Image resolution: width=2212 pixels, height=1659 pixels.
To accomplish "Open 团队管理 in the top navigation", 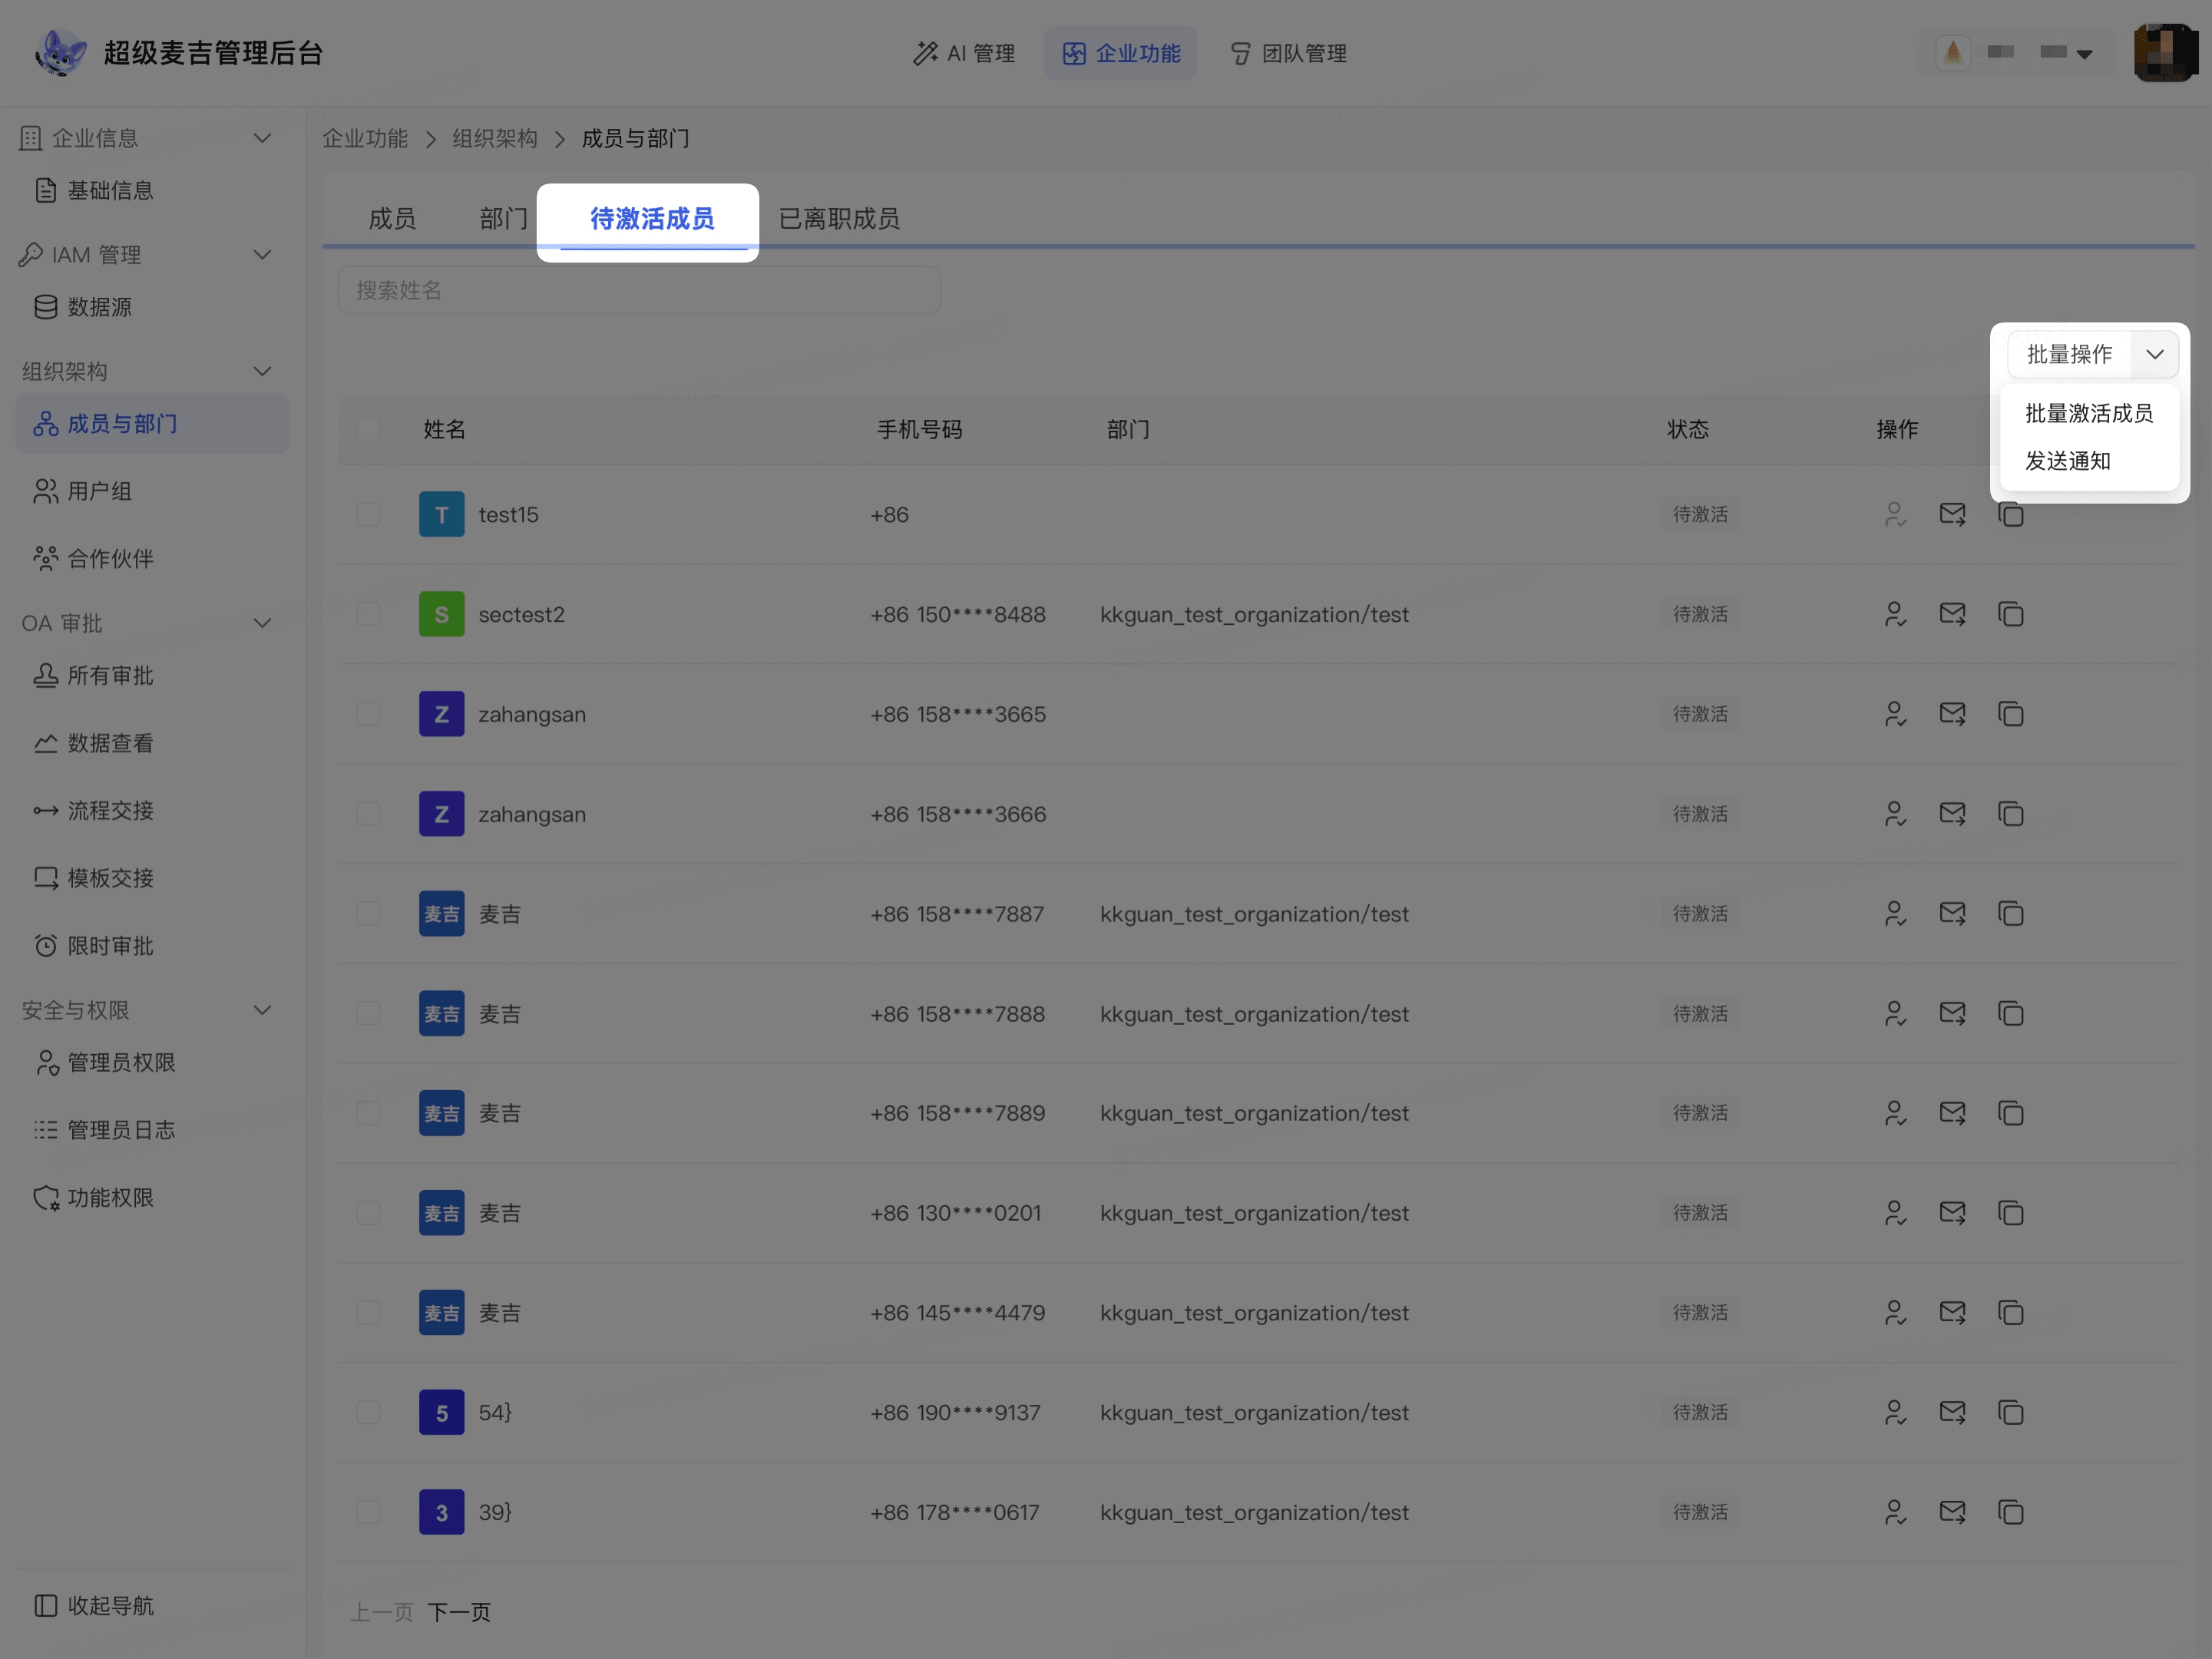I will [1288, 53].
